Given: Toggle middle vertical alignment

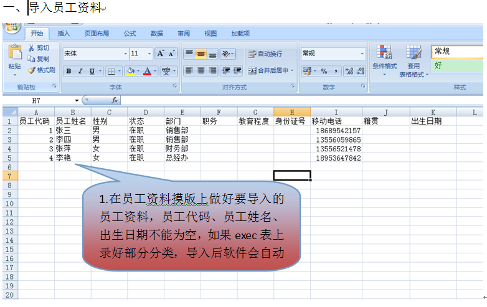Looking at the screenshot, I should [x=201, y=54].
